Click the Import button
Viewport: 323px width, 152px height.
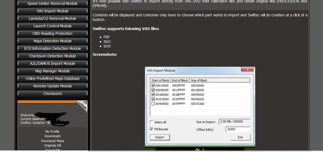pyautogui.click(x=160, y=137)
